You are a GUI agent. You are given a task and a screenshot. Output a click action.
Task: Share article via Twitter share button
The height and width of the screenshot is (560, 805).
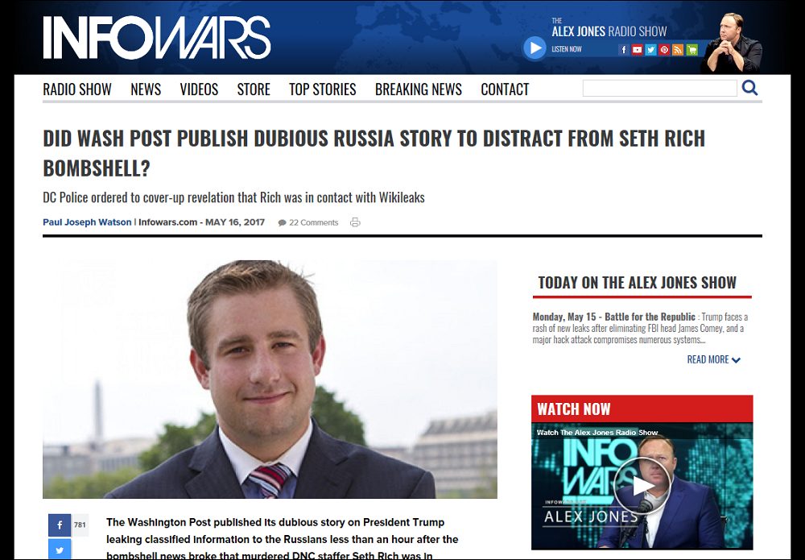pos(60,550)
